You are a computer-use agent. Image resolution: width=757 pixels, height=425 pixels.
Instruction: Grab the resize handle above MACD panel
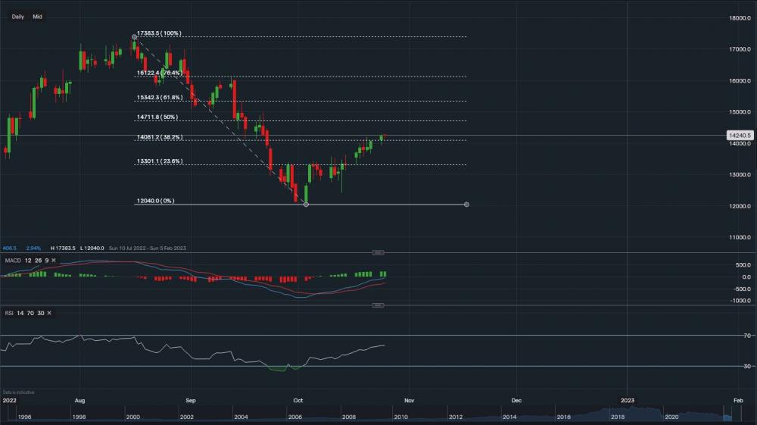pos(378,252)
